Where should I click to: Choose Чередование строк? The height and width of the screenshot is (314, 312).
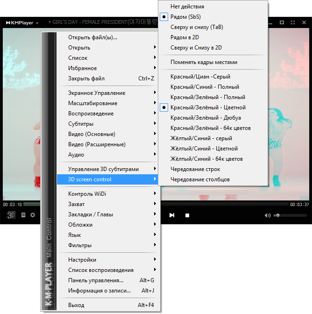tap(213, 169)
